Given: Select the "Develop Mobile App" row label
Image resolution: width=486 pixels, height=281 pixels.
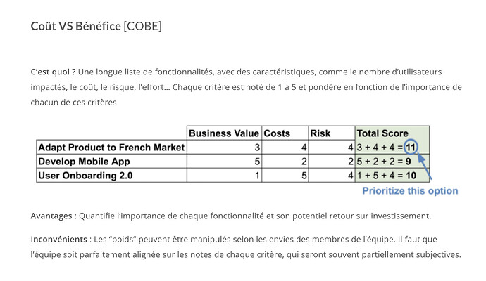Looking at the screenshot, I should (x=85, y=162).
